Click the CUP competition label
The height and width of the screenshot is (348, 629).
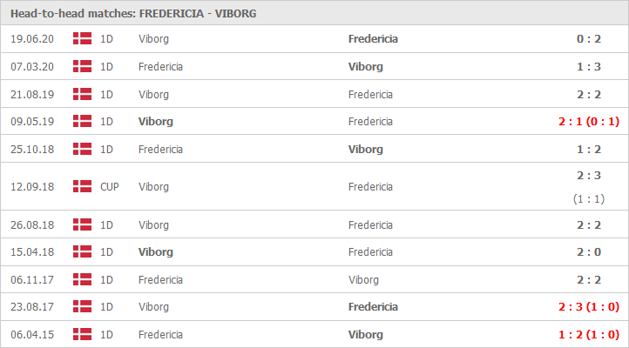(109, 186)
